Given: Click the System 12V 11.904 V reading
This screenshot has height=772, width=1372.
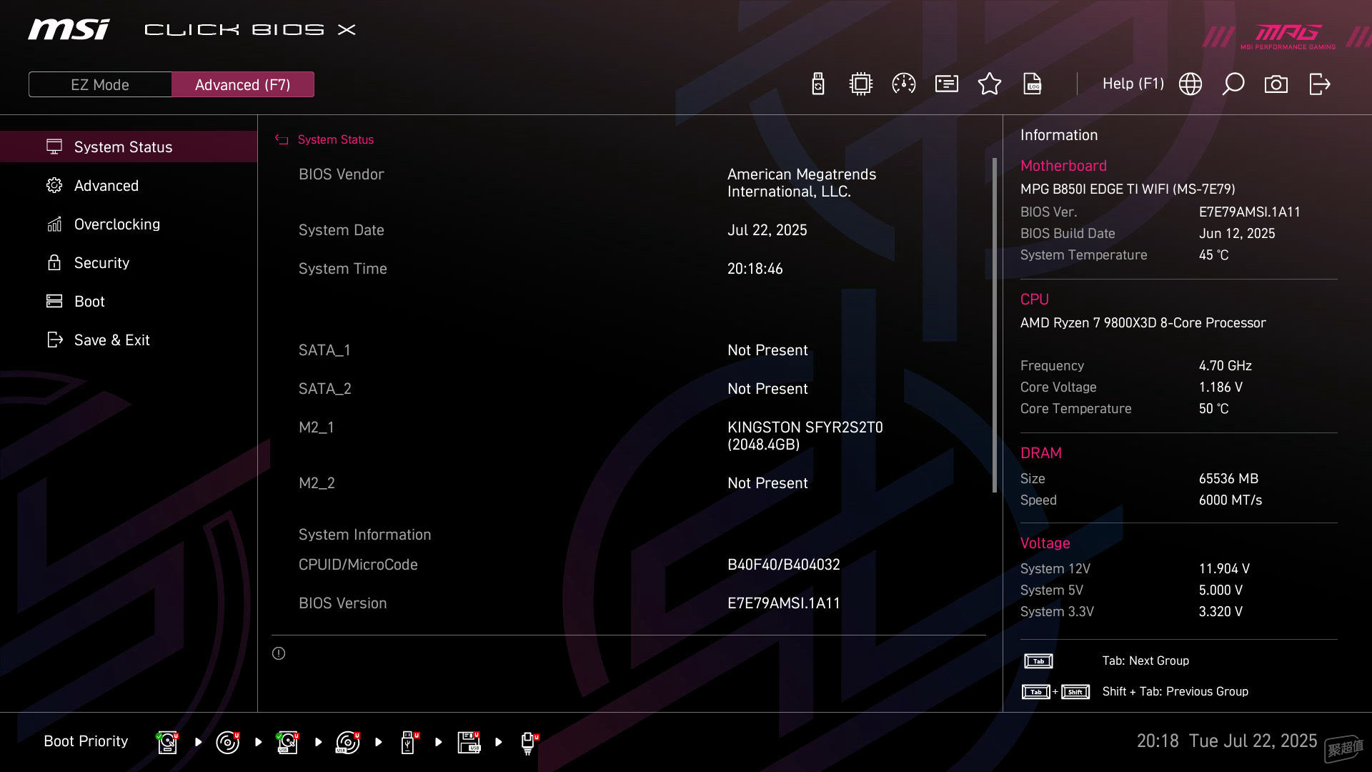Looking at the screenshot, I should point(1224,569).
